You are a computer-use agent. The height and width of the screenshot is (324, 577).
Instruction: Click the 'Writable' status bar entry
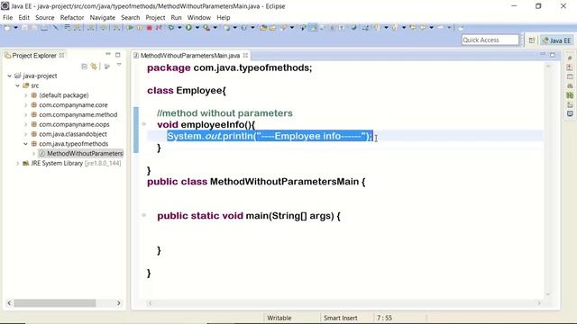(x=279, y=318)
